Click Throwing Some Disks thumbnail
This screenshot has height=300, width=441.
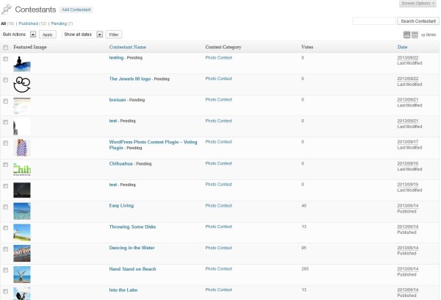[22, 232]
